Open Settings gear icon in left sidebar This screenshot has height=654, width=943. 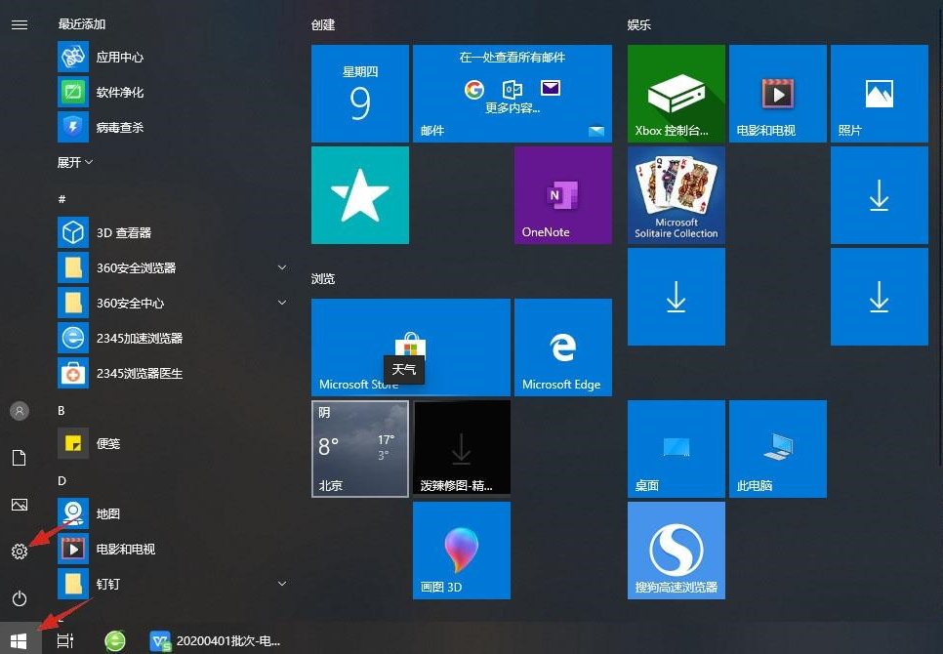[x=20, y=552]
